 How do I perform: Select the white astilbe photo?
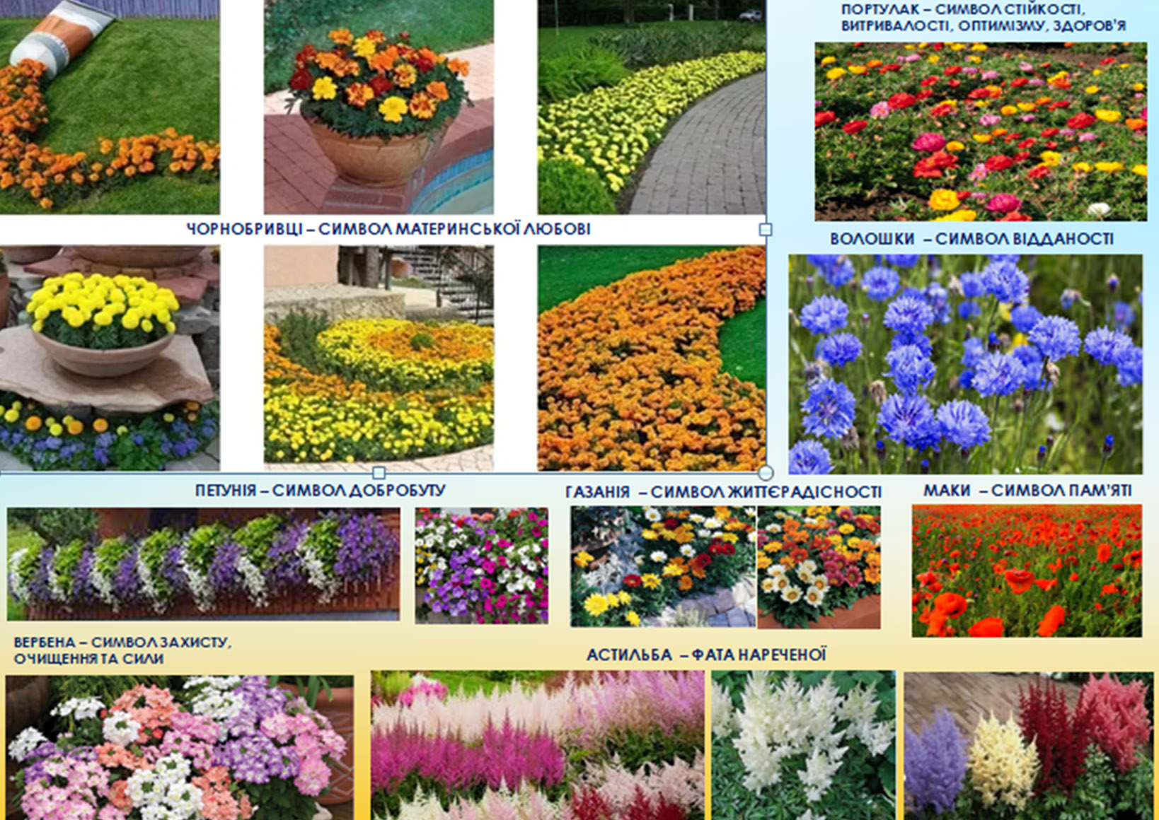coord(804,746)
